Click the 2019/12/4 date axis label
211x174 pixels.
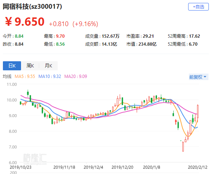click(93, 167)
